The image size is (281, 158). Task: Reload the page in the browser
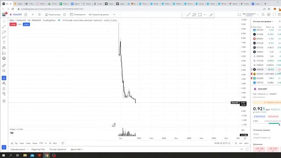point(13,9)
